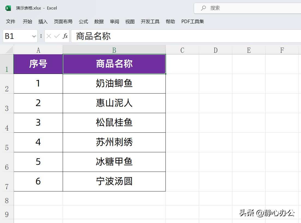
Task: Select the purple 序号 header cell
Action: pyautogui.click(x=38, y=64)
